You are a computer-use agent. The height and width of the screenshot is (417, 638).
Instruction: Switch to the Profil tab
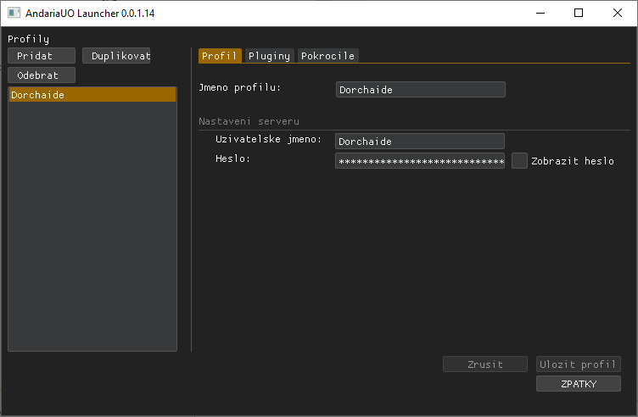(220, 56)
